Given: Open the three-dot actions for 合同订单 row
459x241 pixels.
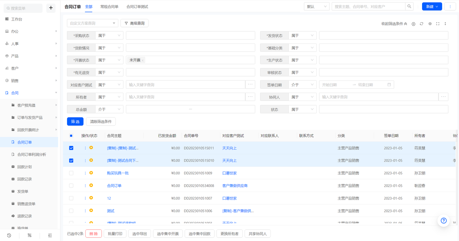Looking at the screenshot, I should pos(85,186).
